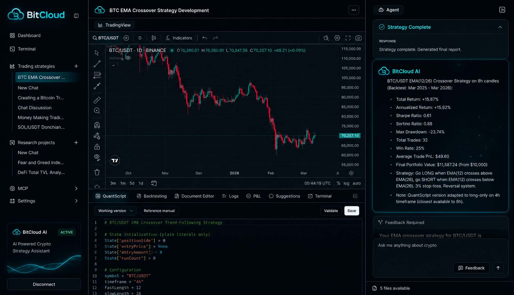Screen dimensions: 514x295
Task: Add symbol to compare plus icon
Action: 126,38
